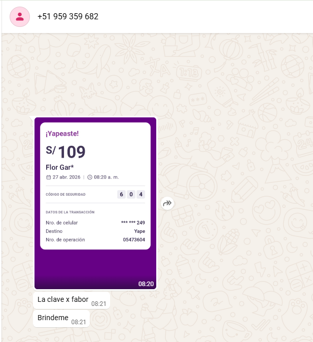This screenshot has height=342, width=313.
Task: Click the forward arrow icon beside the image
Action: coord(167,203)
